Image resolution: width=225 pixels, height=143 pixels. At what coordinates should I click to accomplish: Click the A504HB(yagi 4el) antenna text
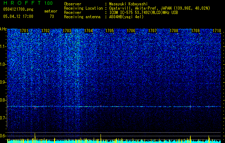(126, 17)
